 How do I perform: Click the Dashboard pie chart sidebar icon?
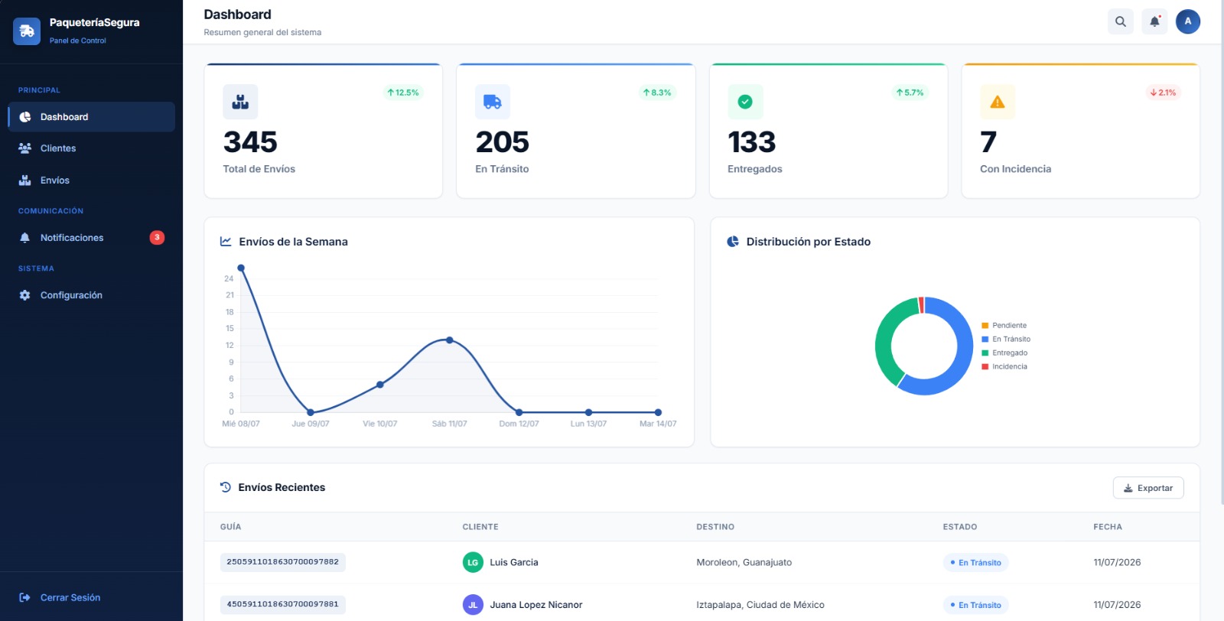point(25,117)
